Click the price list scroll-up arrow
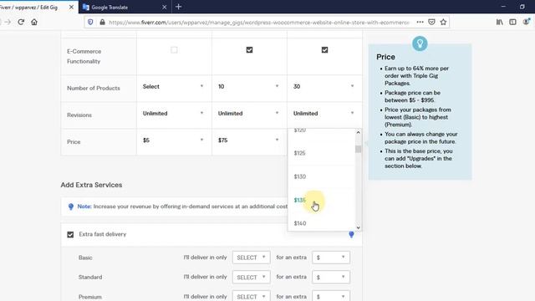The height and width of the screenshot is (301, 535). (x=358, y=132)
